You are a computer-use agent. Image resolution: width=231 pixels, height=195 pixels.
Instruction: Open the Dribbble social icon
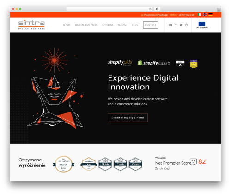(187, 25)
